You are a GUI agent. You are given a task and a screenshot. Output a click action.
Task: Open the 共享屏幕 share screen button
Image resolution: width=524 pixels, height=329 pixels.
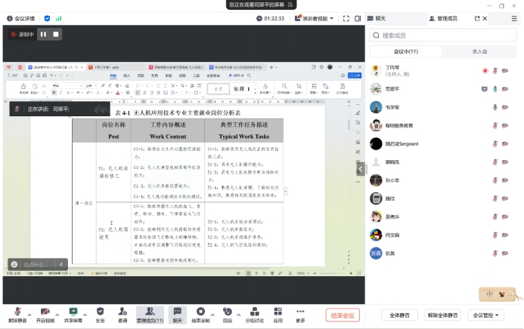(x=73, y=311)
